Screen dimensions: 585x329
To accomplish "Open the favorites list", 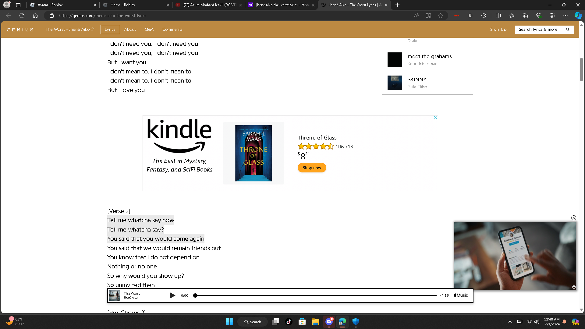I will (x=512, y=16).
